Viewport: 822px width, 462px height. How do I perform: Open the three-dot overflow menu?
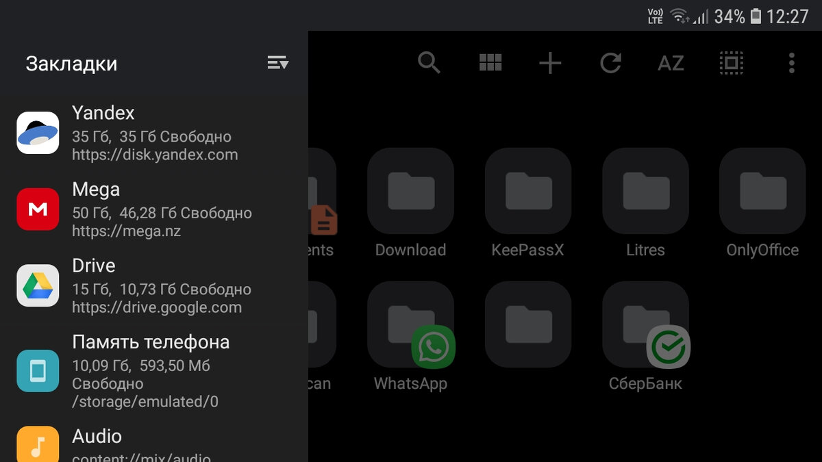791,64
